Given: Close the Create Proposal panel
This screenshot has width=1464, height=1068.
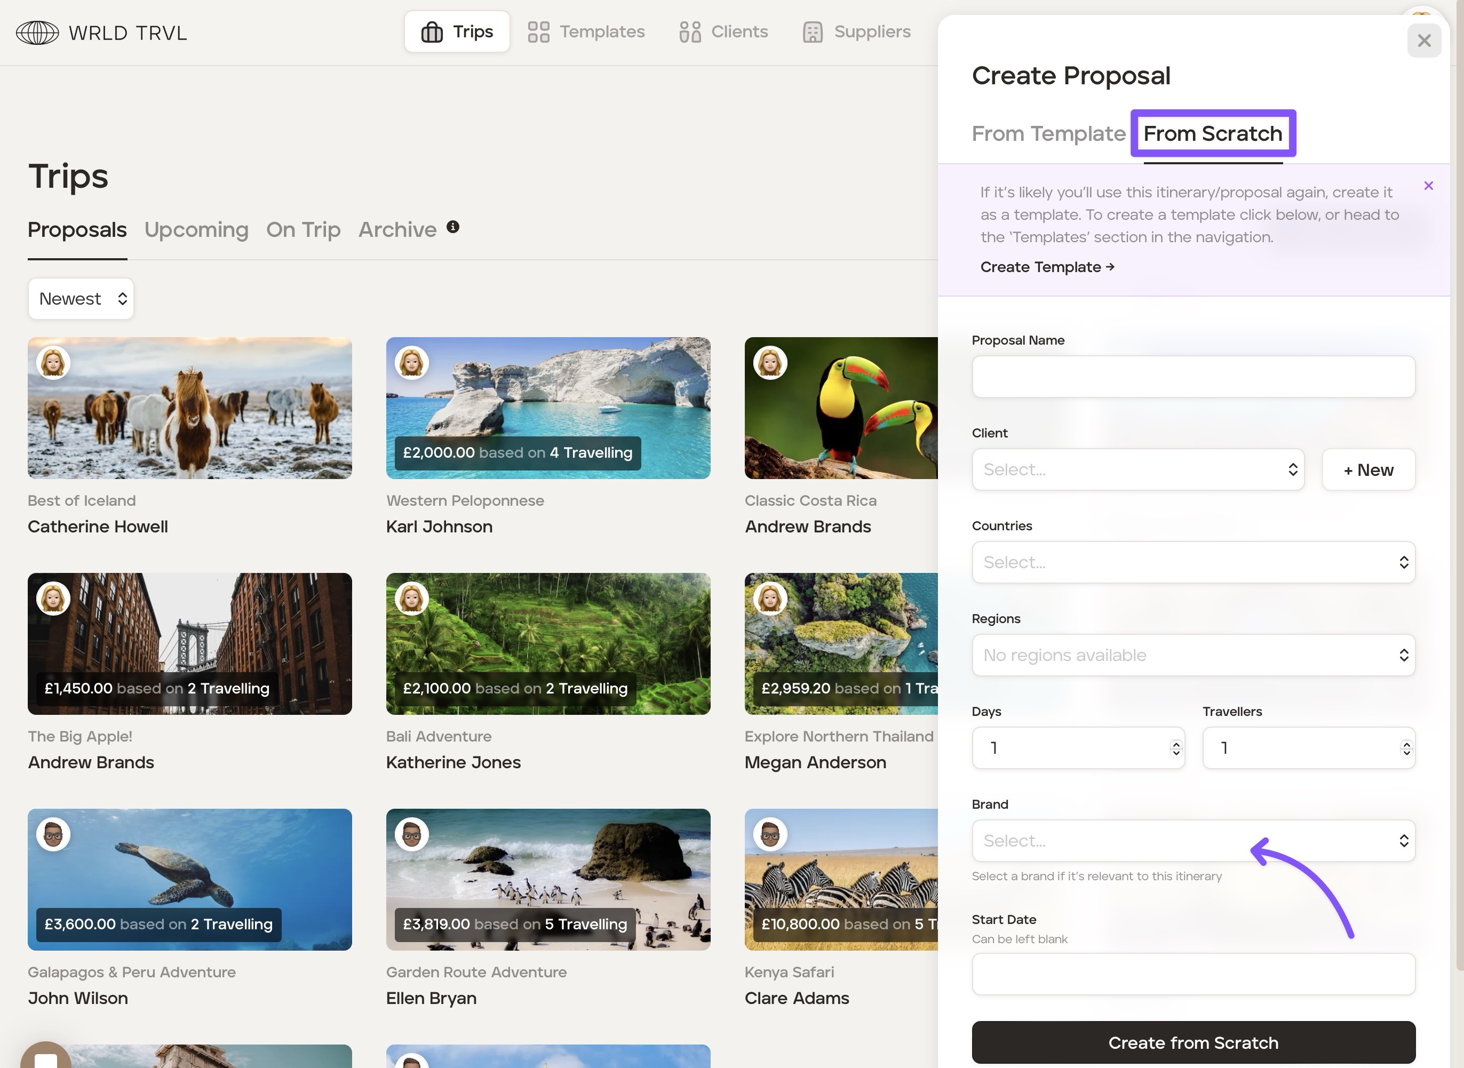Looking at the screenshot, I should 1423,41.
